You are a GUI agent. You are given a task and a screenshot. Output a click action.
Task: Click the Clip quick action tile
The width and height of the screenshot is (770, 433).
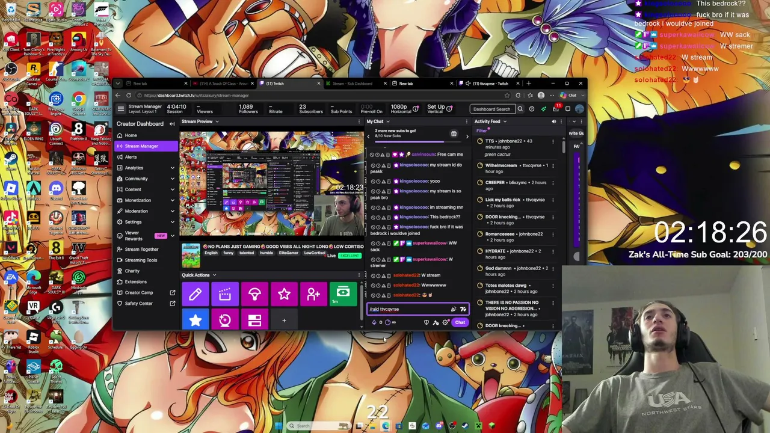coord(225,294)
